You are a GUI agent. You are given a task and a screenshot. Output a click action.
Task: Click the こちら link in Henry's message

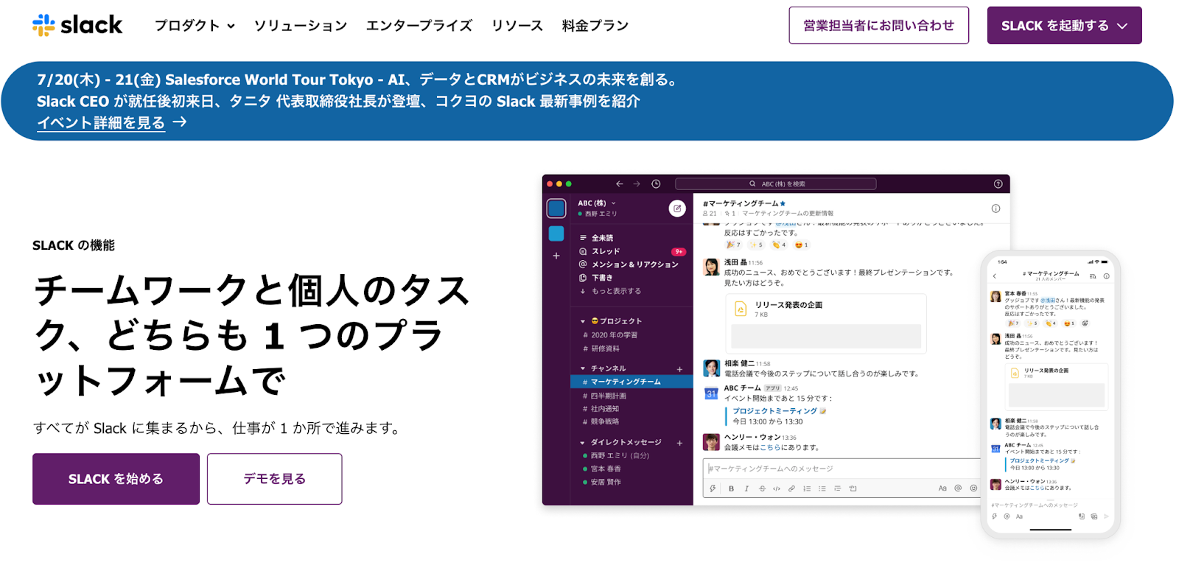(770, 447)
